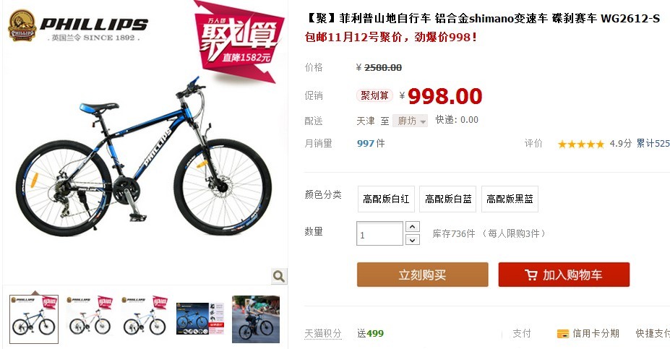Image resolution: width=670 pixels, height=349 pixels.
Task: Open the 廊坊 delivery city dropdown
Action: [411, 121]
